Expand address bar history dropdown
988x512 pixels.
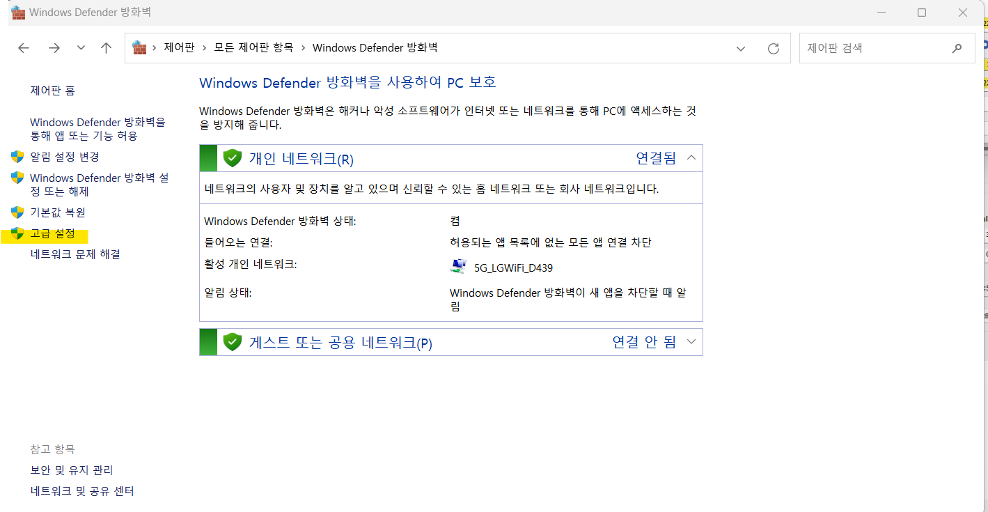coord(741,48)
